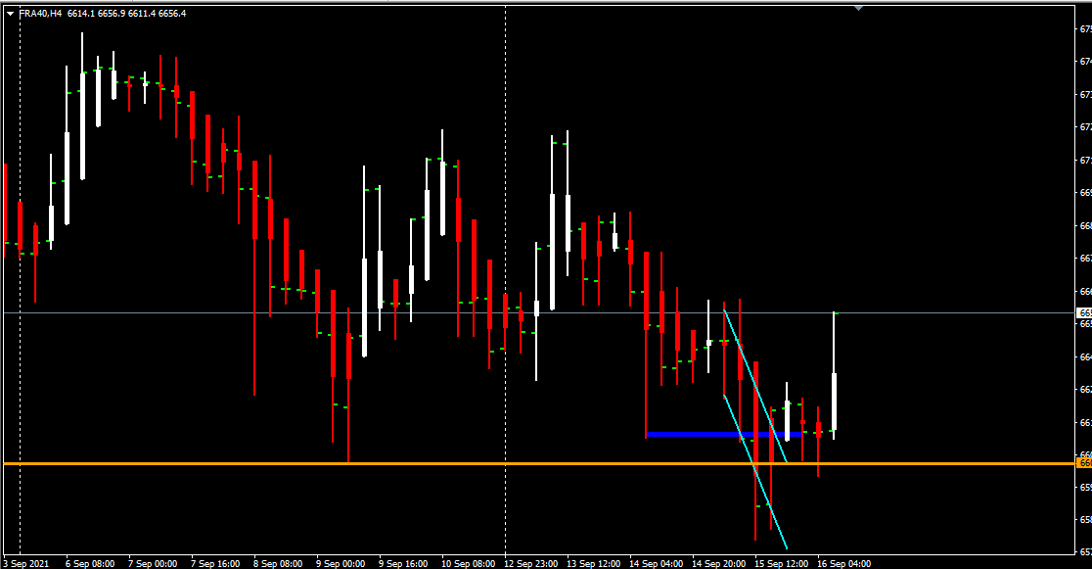
Task: Click the 7 Sep 00:00 time label
Action: point(153,563)
